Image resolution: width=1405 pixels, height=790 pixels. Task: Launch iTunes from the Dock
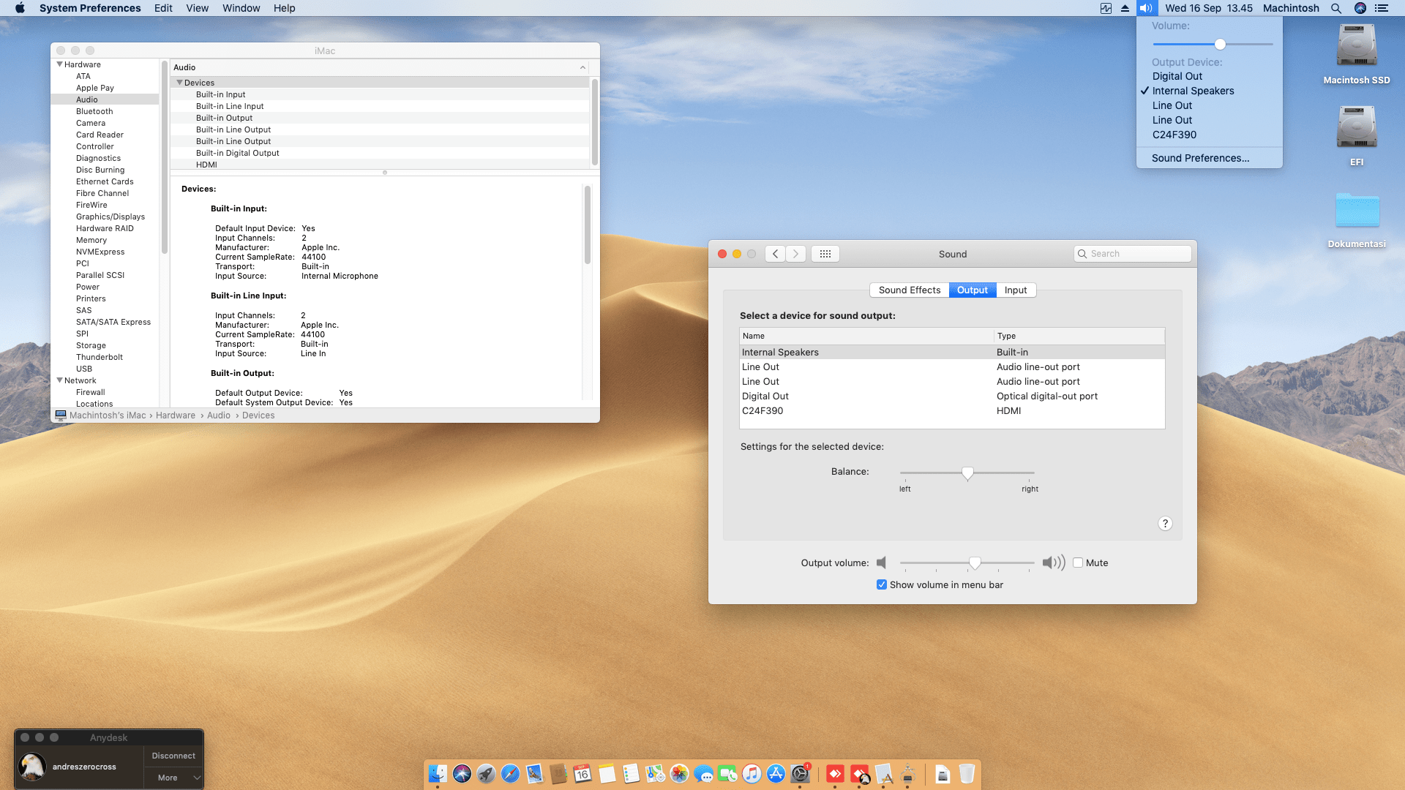click(x=752, y=773)
